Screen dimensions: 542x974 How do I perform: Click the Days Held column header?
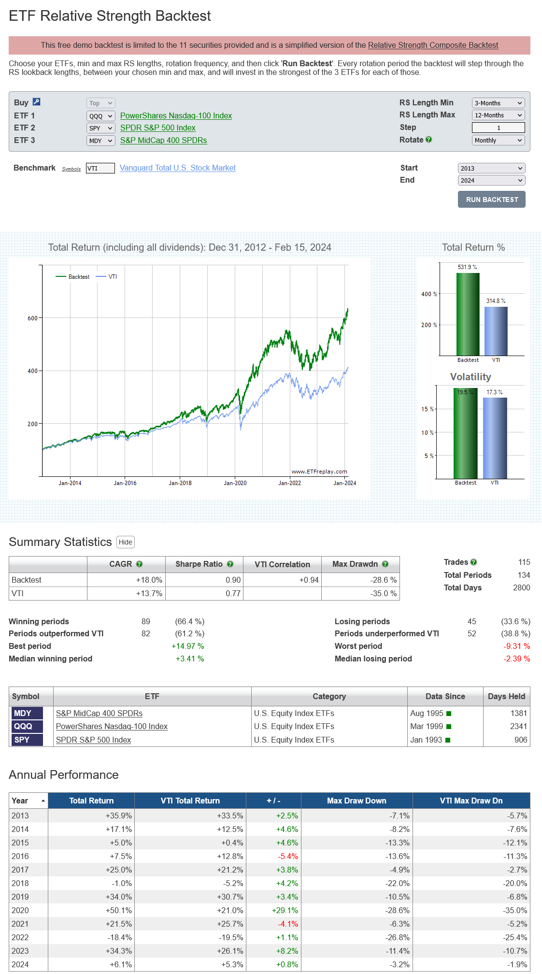click(506, 697)
